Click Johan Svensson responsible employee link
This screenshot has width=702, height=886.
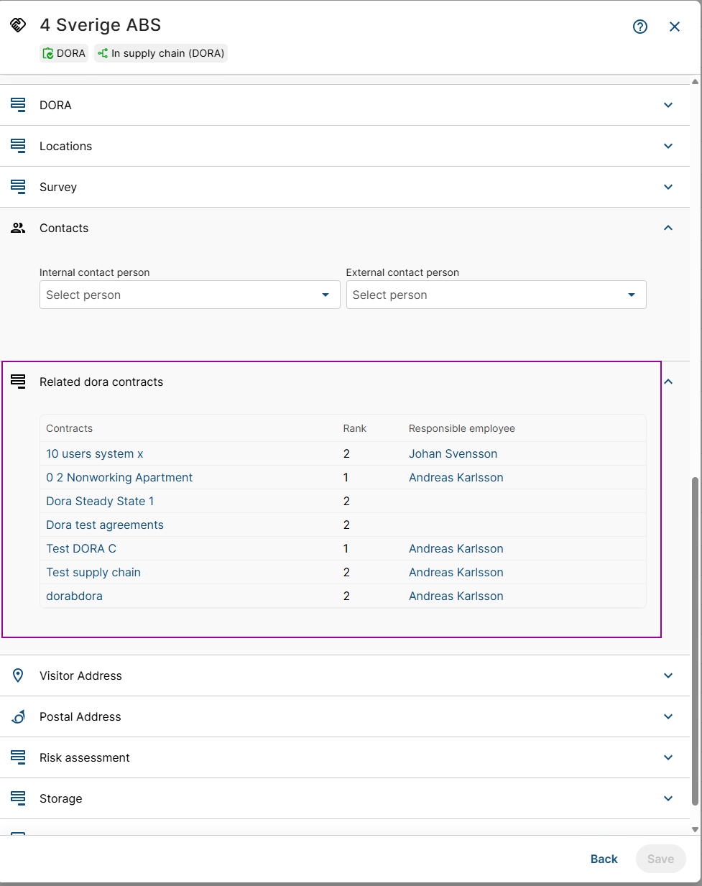coord(453,453)
